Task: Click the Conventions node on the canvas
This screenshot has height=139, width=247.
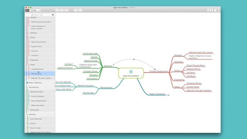Action: pyautogui.click(x=92, y=78)
